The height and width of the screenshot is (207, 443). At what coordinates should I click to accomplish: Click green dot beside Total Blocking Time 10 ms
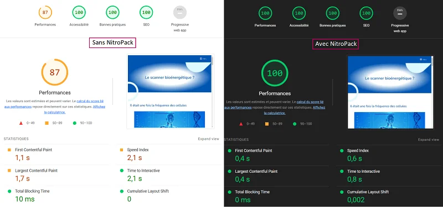coord(9,191)
